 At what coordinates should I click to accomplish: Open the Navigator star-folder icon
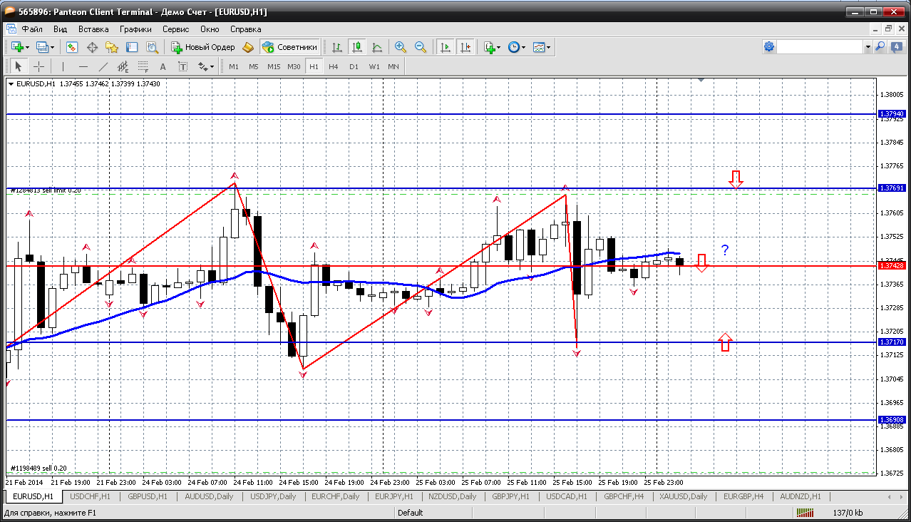tap(112, 47)
